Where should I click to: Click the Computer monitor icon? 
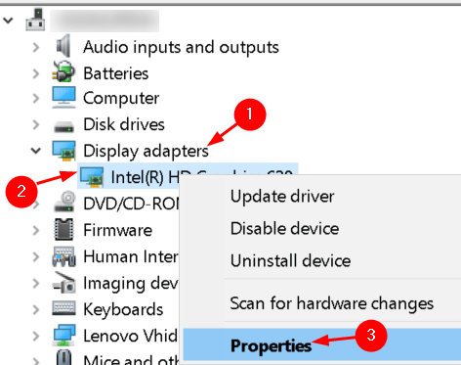[x=63, y=97]
